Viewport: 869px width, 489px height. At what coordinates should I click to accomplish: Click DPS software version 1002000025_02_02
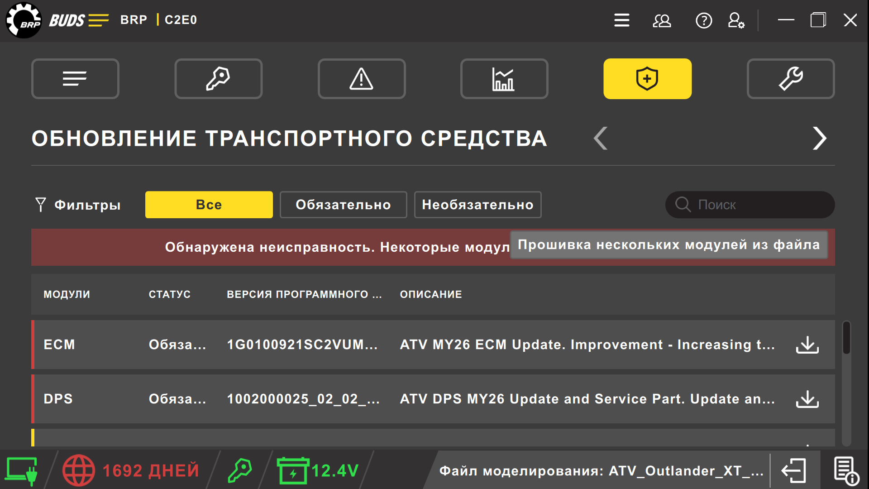coord(303,399)
